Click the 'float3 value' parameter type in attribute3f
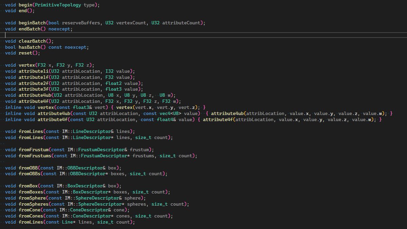 point(113,89)
